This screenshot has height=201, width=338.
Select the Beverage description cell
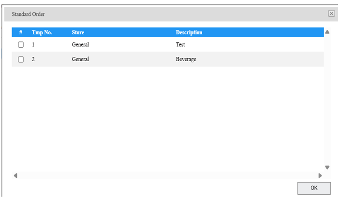click(186, 59)
